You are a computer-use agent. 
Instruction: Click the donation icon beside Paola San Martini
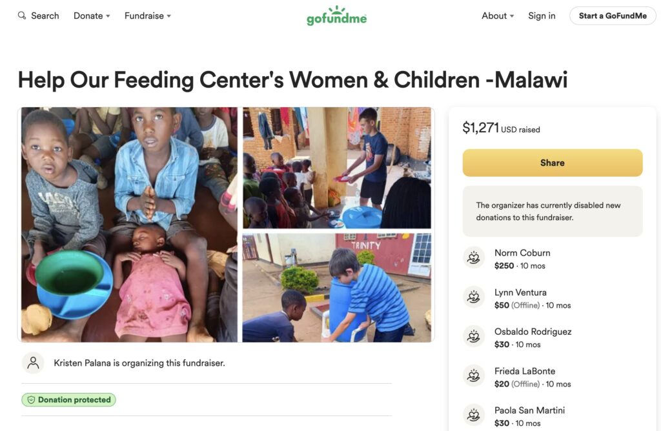[x=474, y=415]
